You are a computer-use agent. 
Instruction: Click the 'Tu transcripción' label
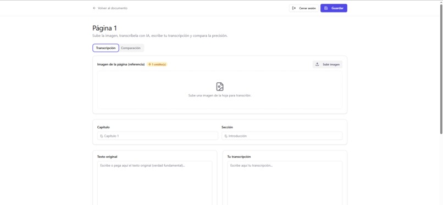click(239, 157)
